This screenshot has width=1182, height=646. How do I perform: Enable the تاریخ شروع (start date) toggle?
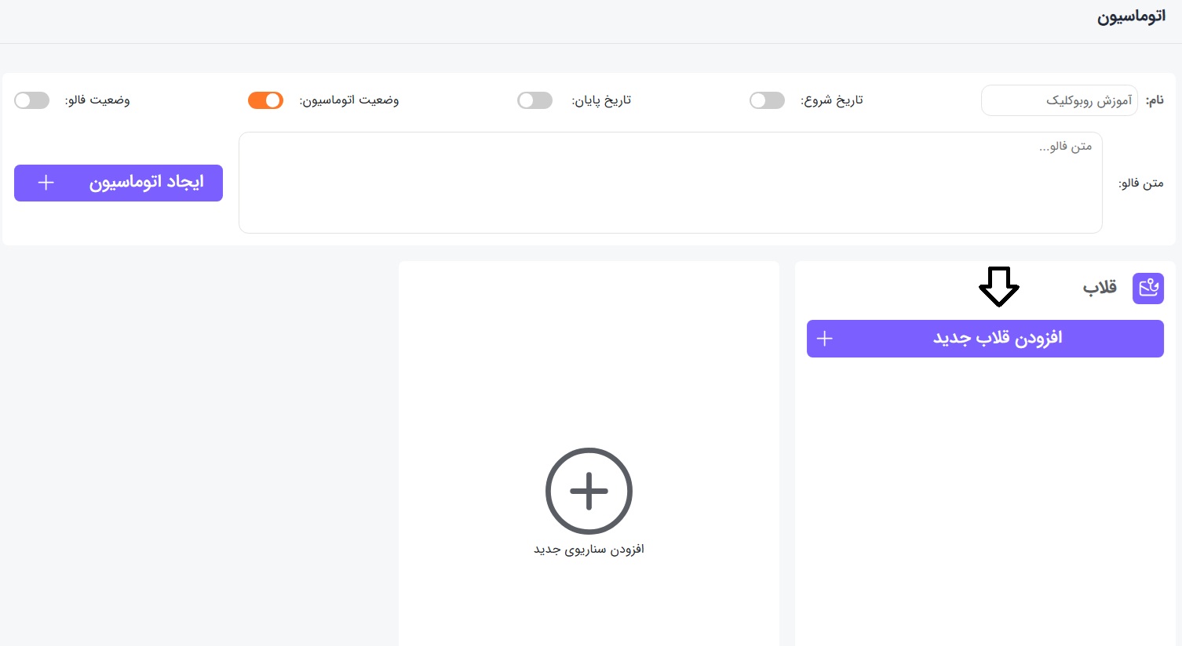(767, 100)
